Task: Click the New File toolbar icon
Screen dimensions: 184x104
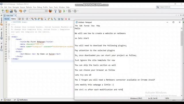Action: (x=3, y=11)
